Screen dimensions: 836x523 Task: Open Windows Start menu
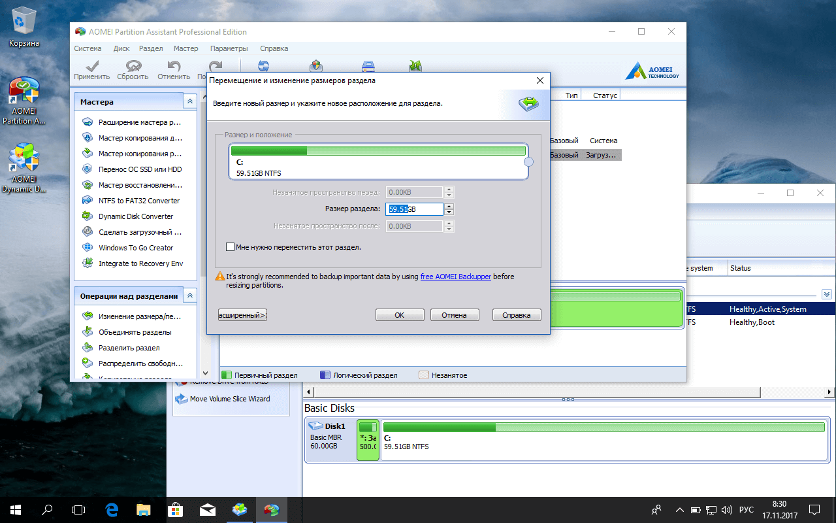[15, 509]
